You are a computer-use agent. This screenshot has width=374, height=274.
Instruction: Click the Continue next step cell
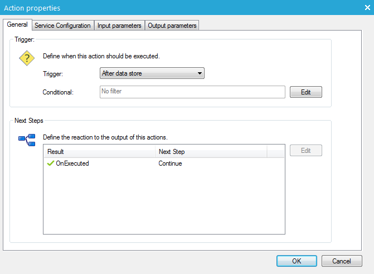pos(170,163)
